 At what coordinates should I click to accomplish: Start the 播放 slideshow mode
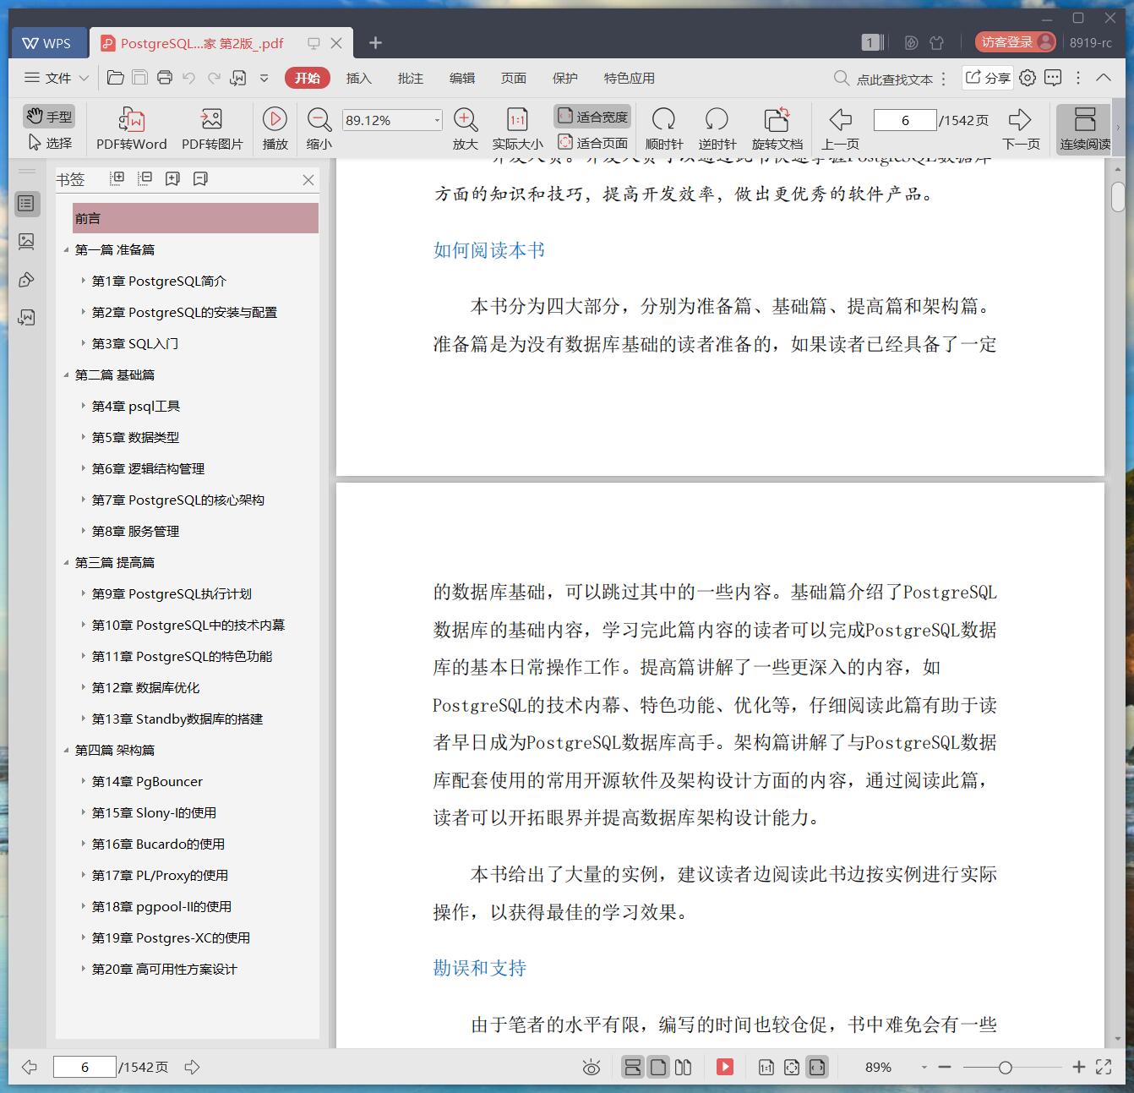275,128
